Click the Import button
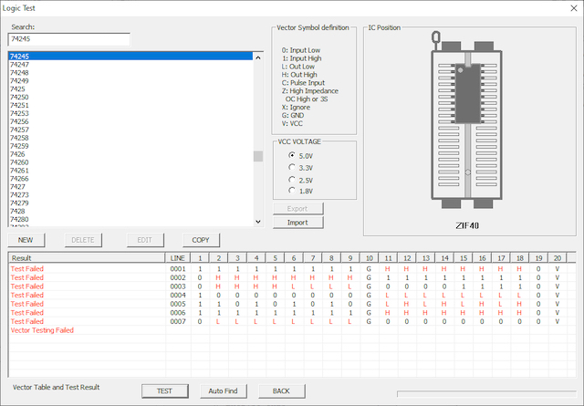Viewport: 584px width, 406px height. [298, 223]
